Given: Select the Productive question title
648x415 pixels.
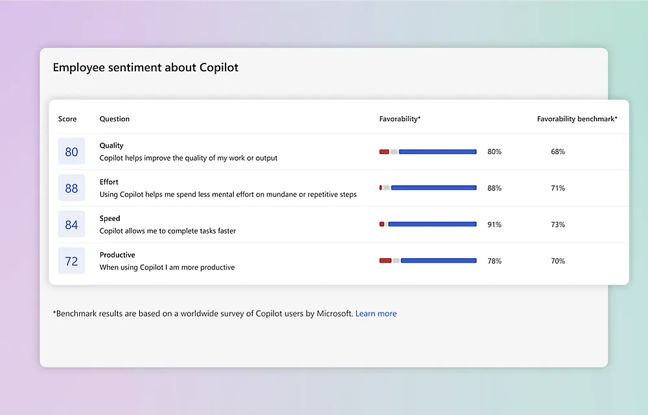Looking at the screenshot, I should [x=117, y=255].
